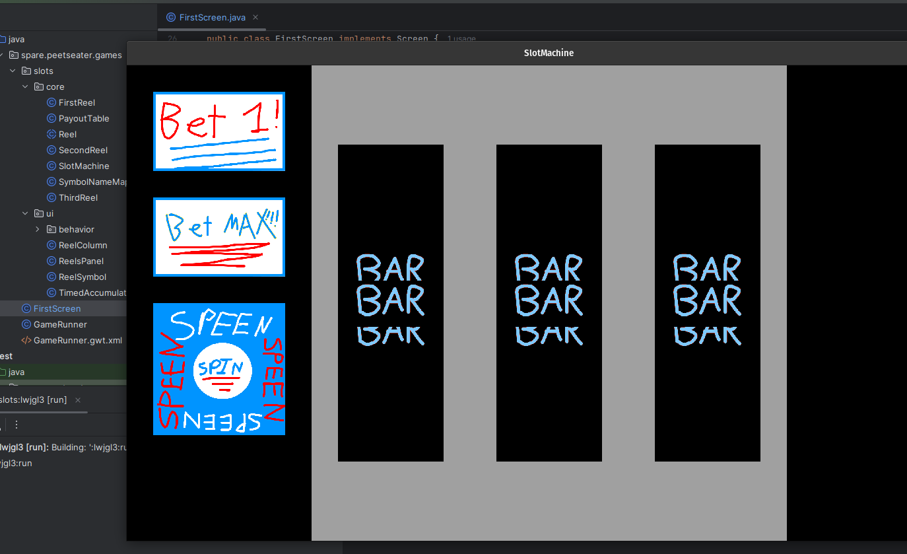Collapse the ui package node
Screen dimensions: 907x554
tap(25, 213)
